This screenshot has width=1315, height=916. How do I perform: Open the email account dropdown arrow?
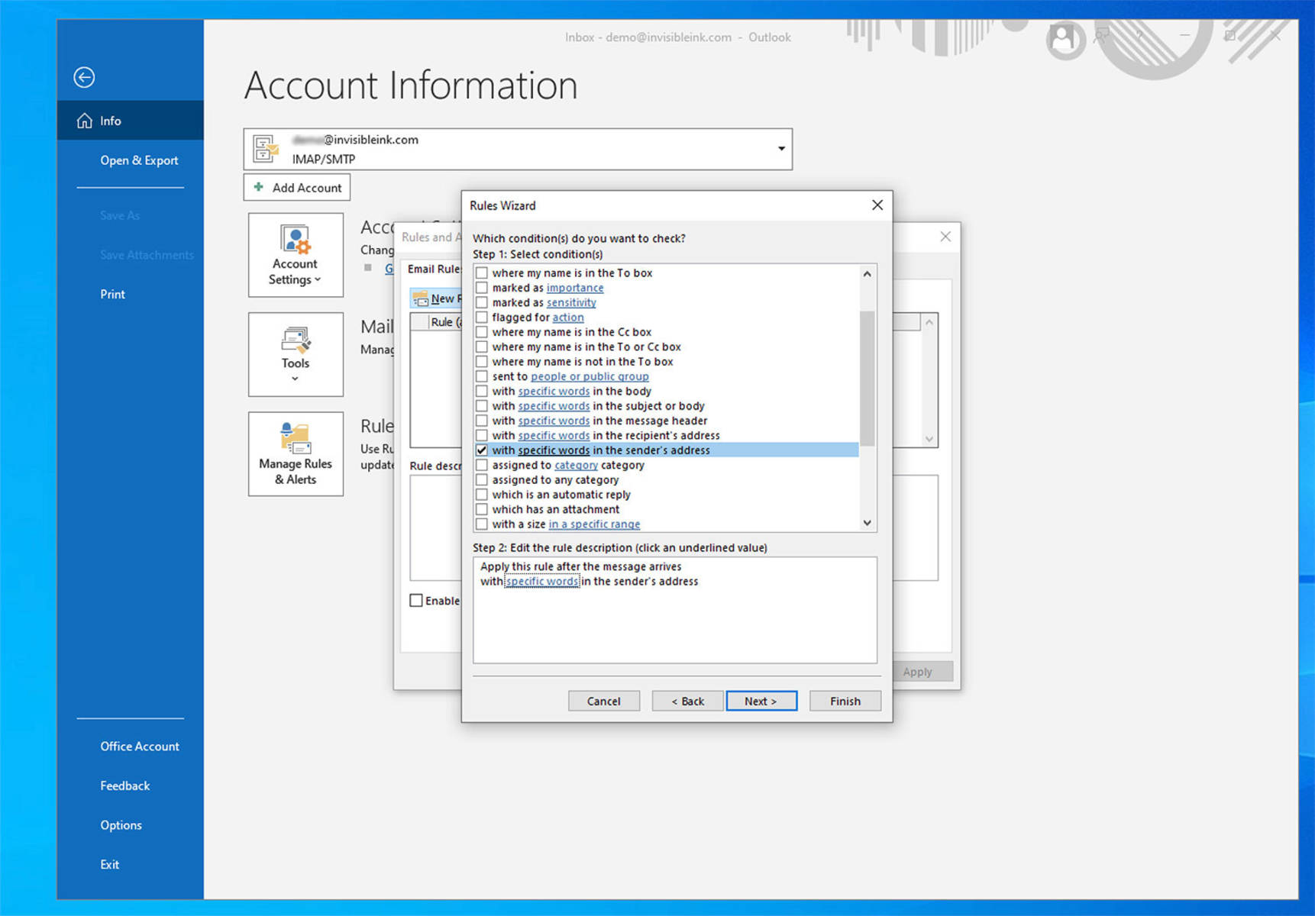click(781, 149)
